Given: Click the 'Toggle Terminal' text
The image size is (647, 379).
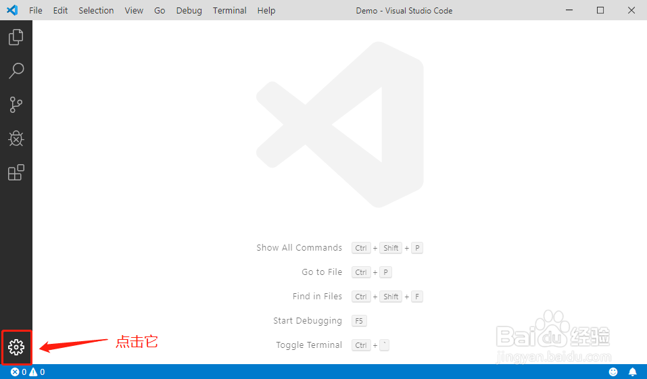Looking at the screenshot, I should click(309, 345).
